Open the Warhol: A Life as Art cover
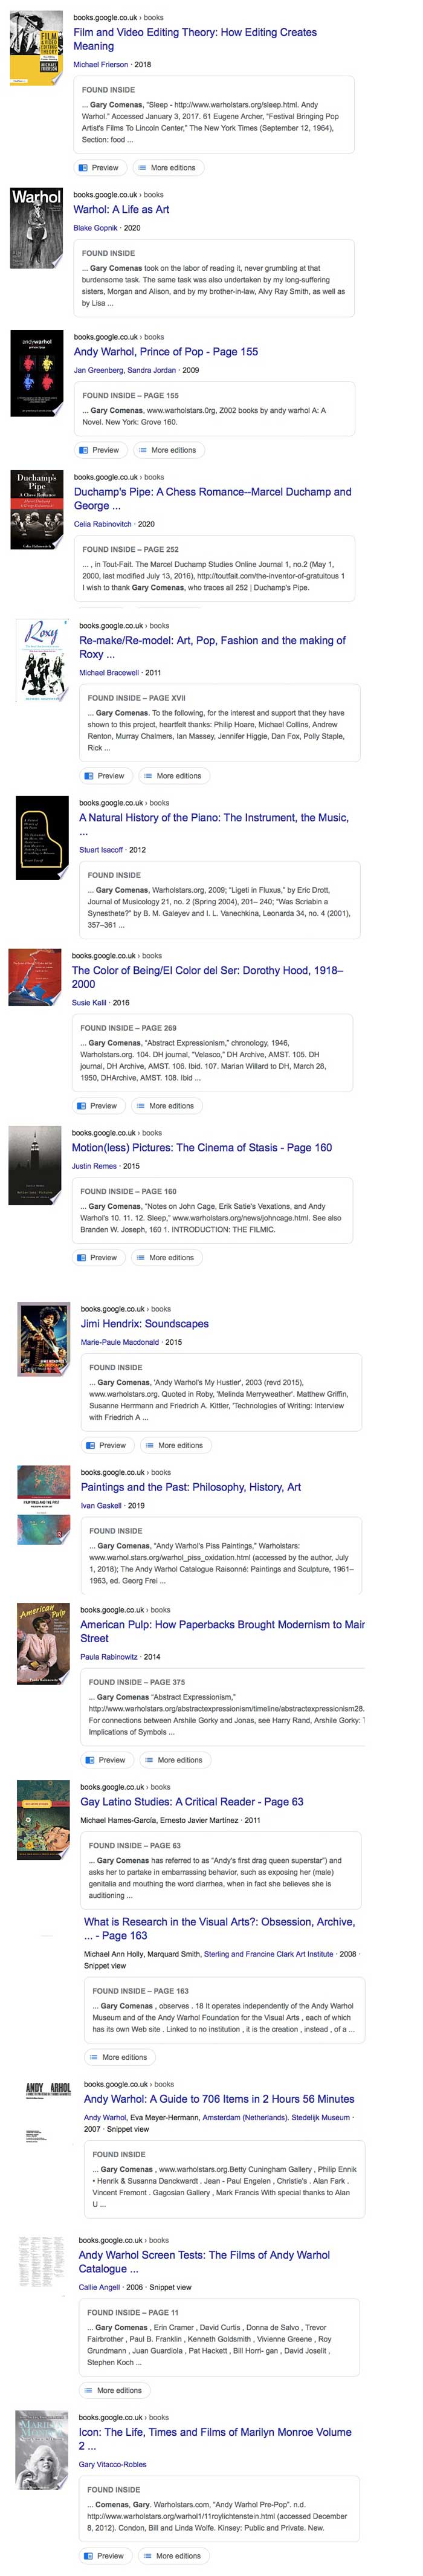 pyautogui.click(x=36, y=228)
